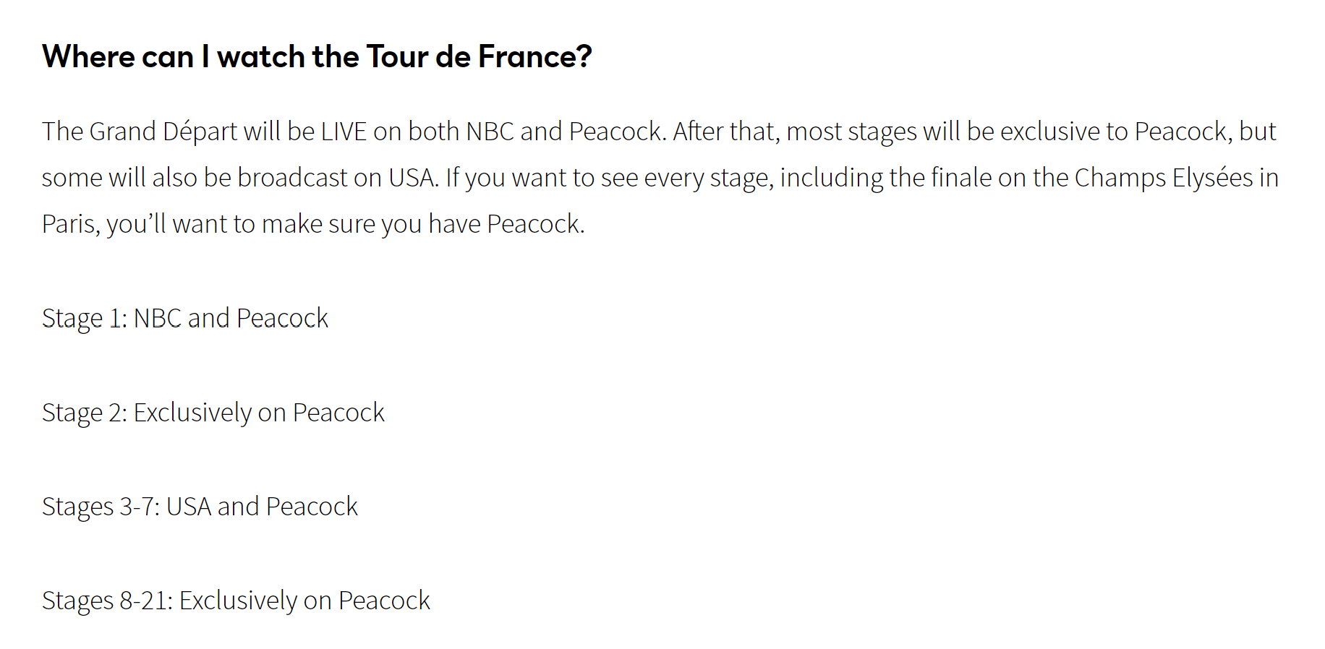Click the word "LIVE" in the paragraph
Image resolution: width=1325 pixels, height=649 pixels.
coord(344,132)
